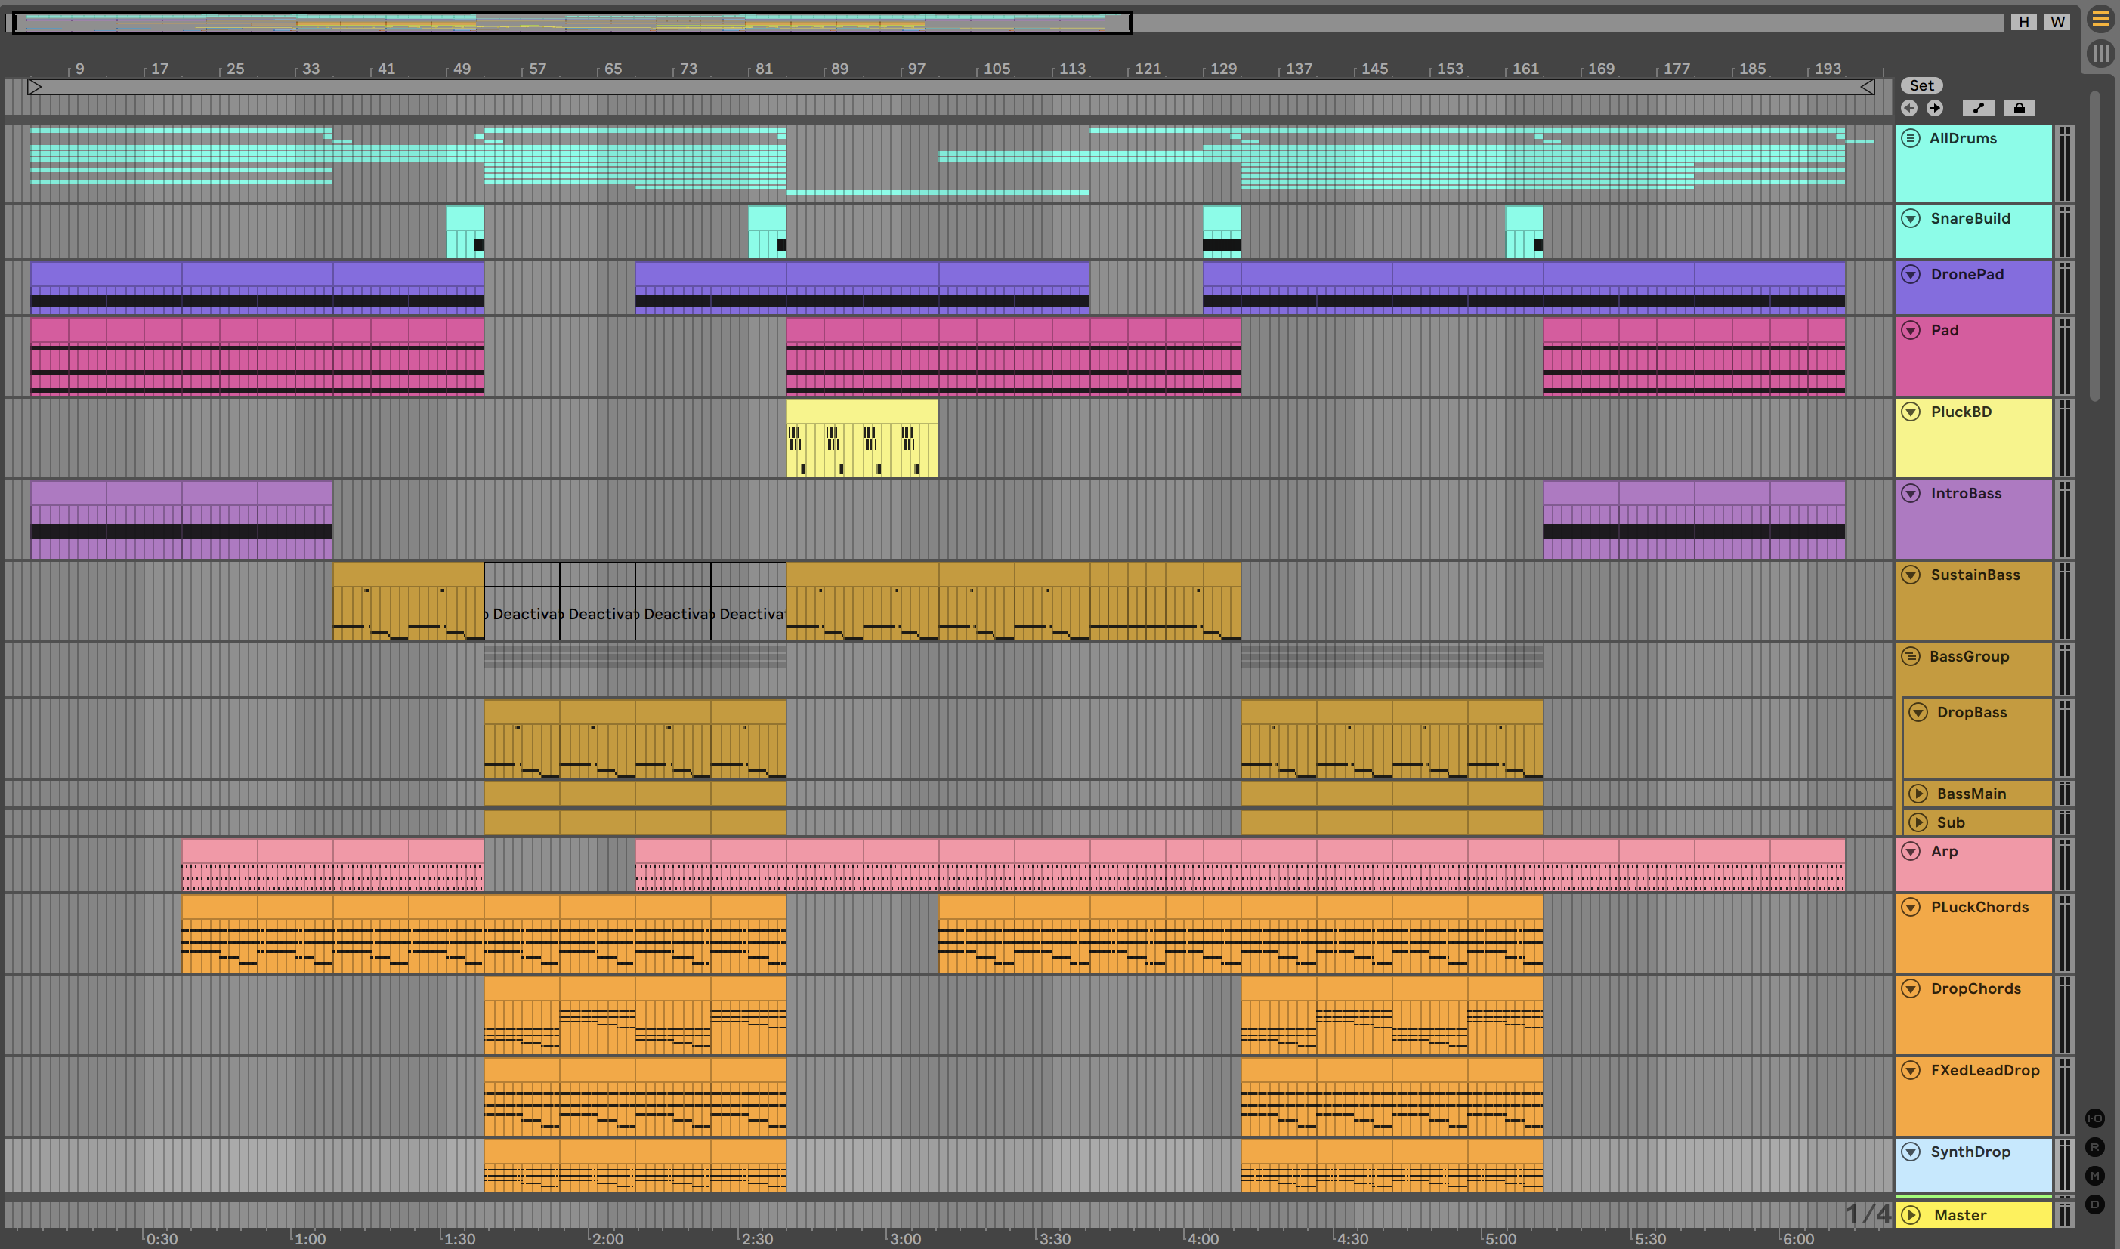
Task: Toggle the Returns (R) section button
Action: 2095,1147
